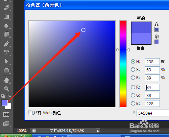Click the right hue slider arrow handle
This screenshot has height=137, width=169.
pyautogui.click(x=128, y=50)
